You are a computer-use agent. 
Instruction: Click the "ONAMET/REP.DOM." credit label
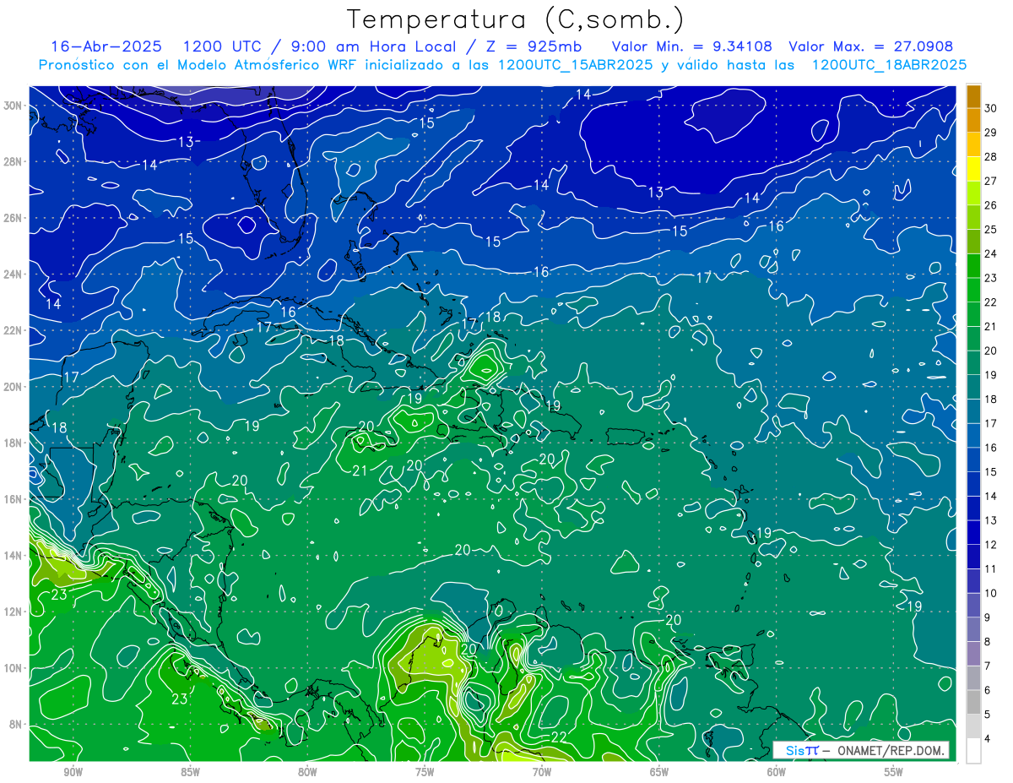pos(889,750)
